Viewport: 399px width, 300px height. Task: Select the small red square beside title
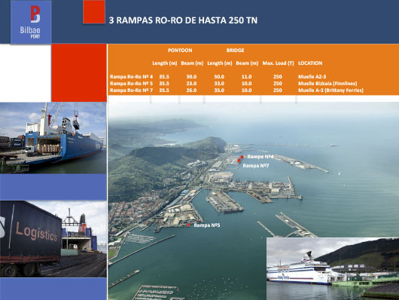click(94, 12)
